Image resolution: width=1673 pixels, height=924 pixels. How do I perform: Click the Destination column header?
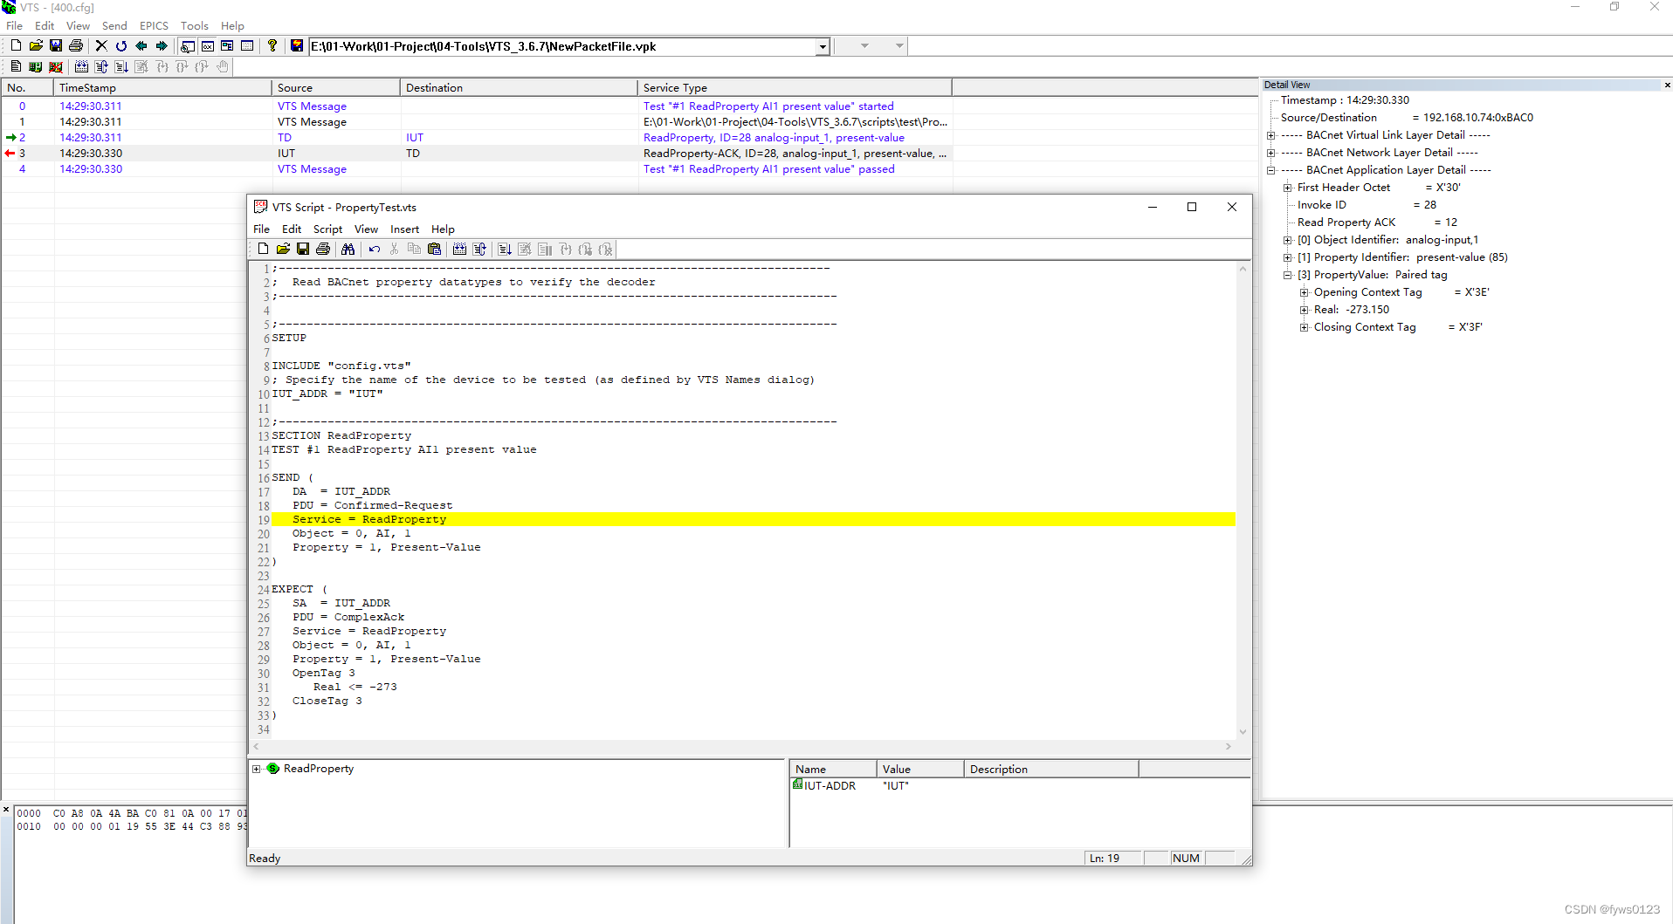[519, 87]
